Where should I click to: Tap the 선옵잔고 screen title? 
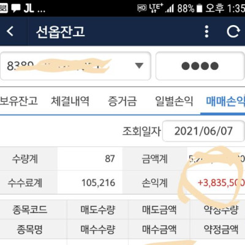tap(61, 32)
